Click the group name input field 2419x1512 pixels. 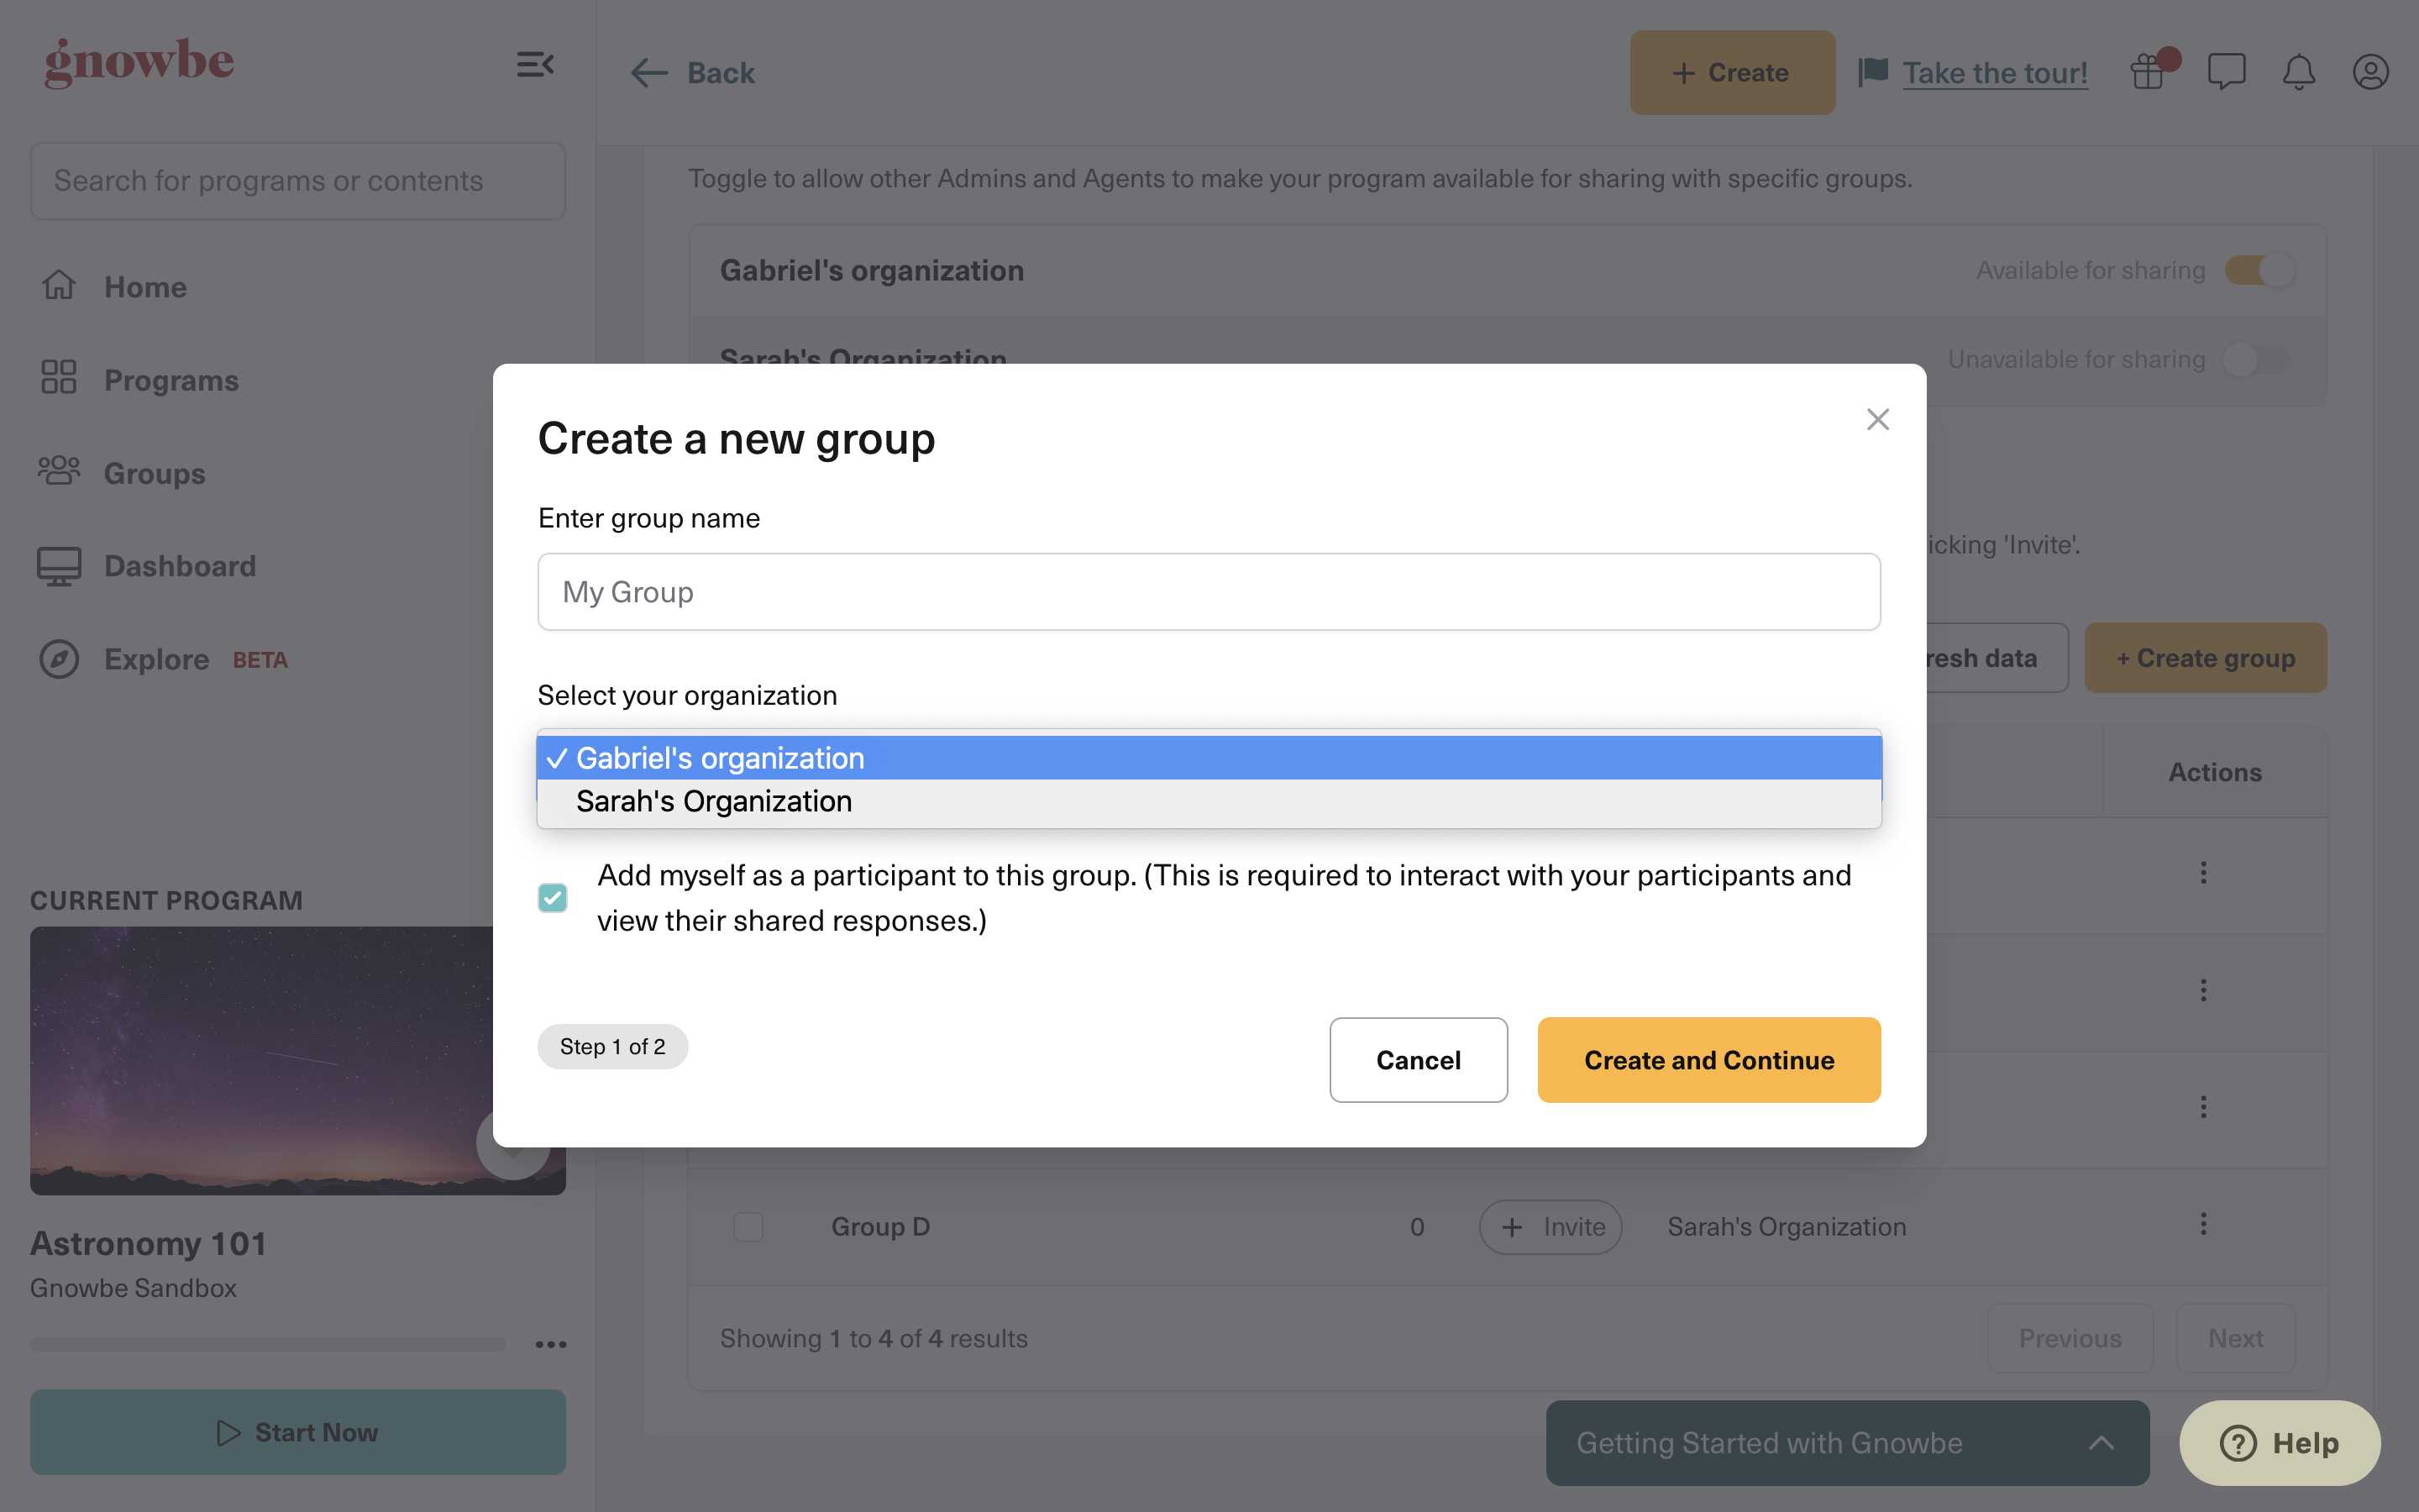point(1209,592)
